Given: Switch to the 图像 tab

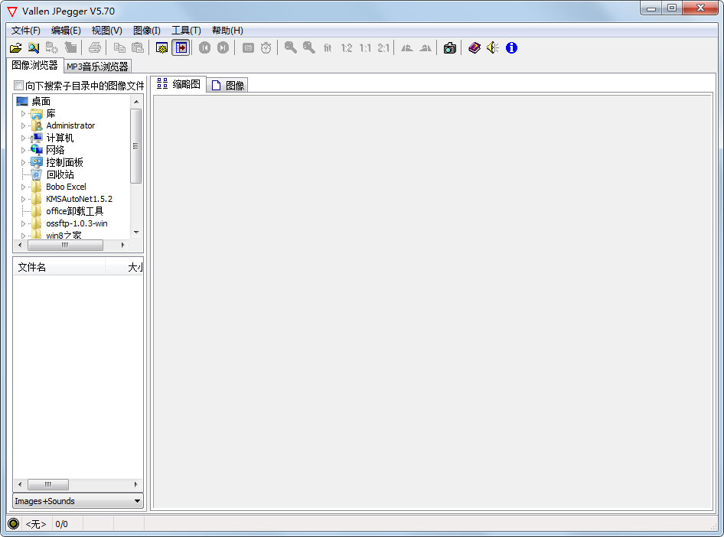Looking at the screenshot, I should [x=228, y=86].
